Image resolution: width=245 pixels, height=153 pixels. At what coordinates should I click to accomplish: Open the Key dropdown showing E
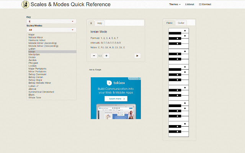[51, 21]
